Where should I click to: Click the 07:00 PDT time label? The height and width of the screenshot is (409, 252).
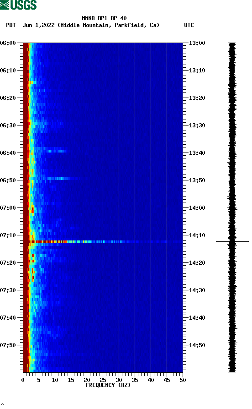tap(8, 207)
